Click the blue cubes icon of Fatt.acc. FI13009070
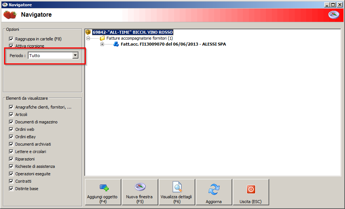Image resolution: width=345 pixels, height=209 pixels. [116, 44]
